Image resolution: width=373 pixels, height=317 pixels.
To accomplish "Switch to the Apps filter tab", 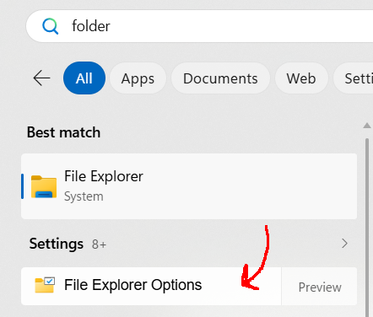I will tap(138, 78).
